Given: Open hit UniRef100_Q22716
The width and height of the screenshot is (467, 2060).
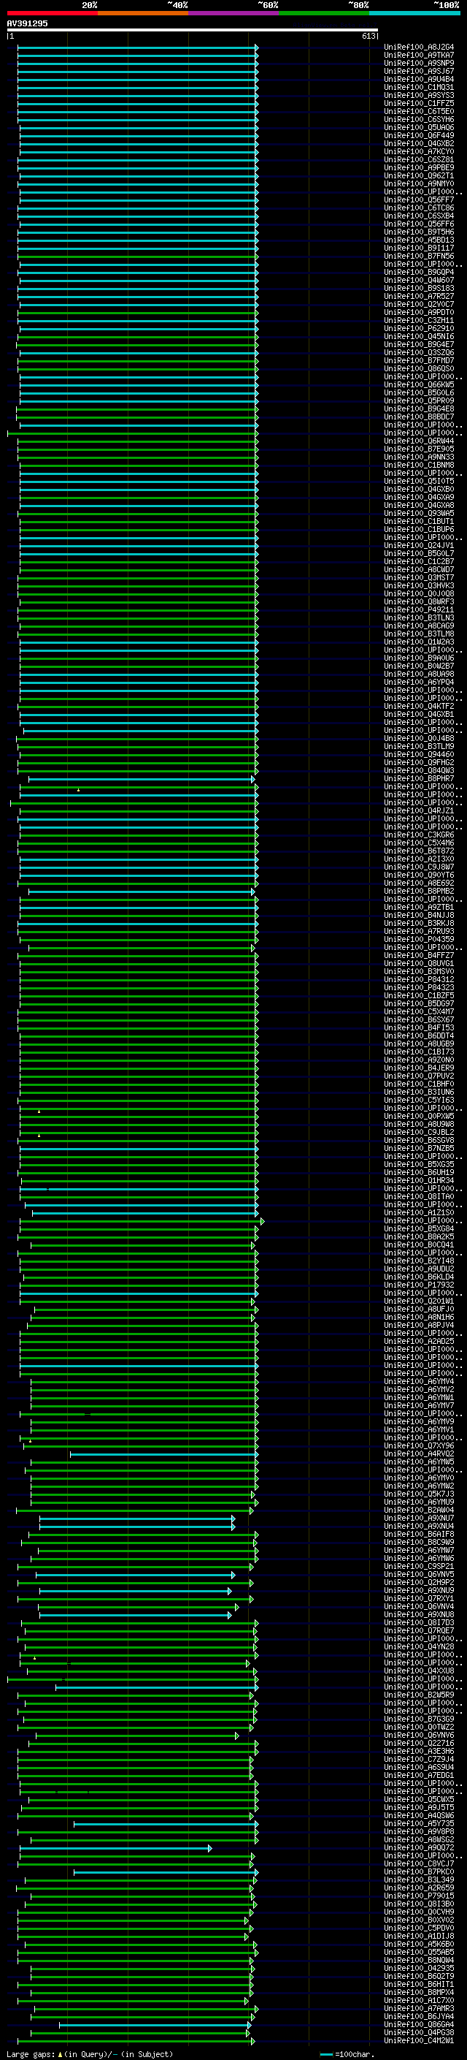Looking at the screenshot, I should click(419, 1743).
